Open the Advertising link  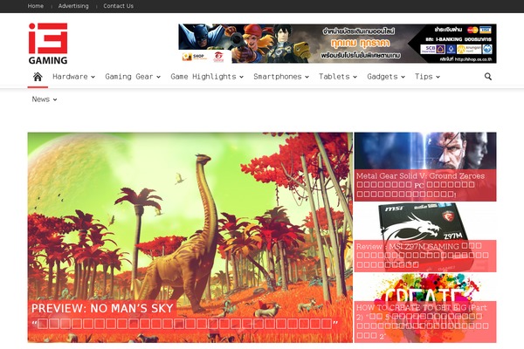73,6
